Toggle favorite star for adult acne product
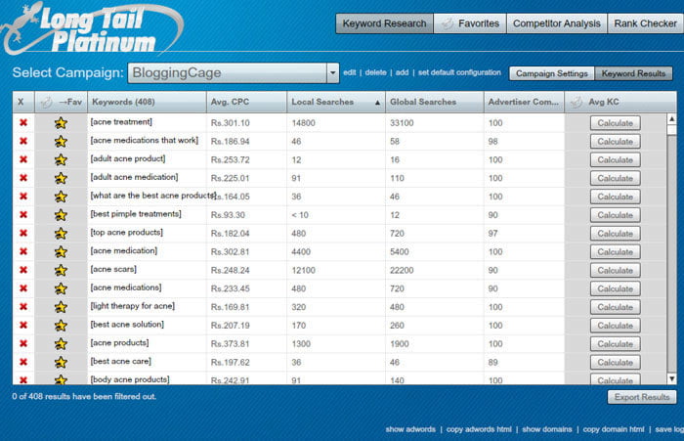The width and height of the screenshot is (684, 441). [61, 159]
